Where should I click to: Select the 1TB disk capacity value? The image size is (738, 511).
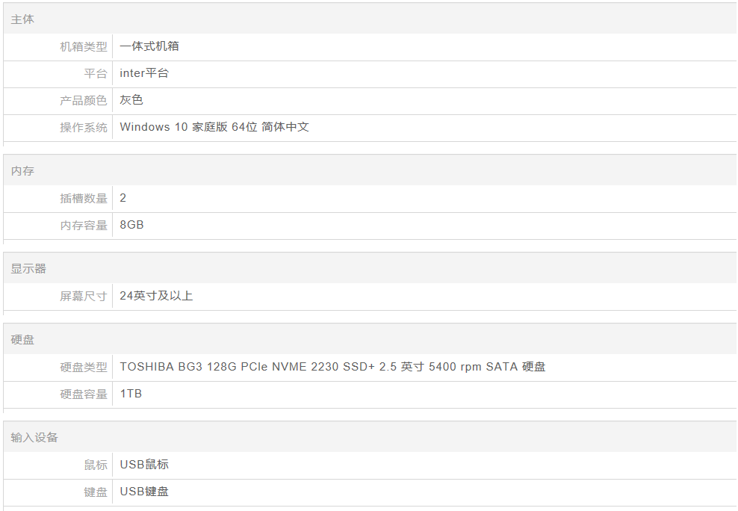131,394
